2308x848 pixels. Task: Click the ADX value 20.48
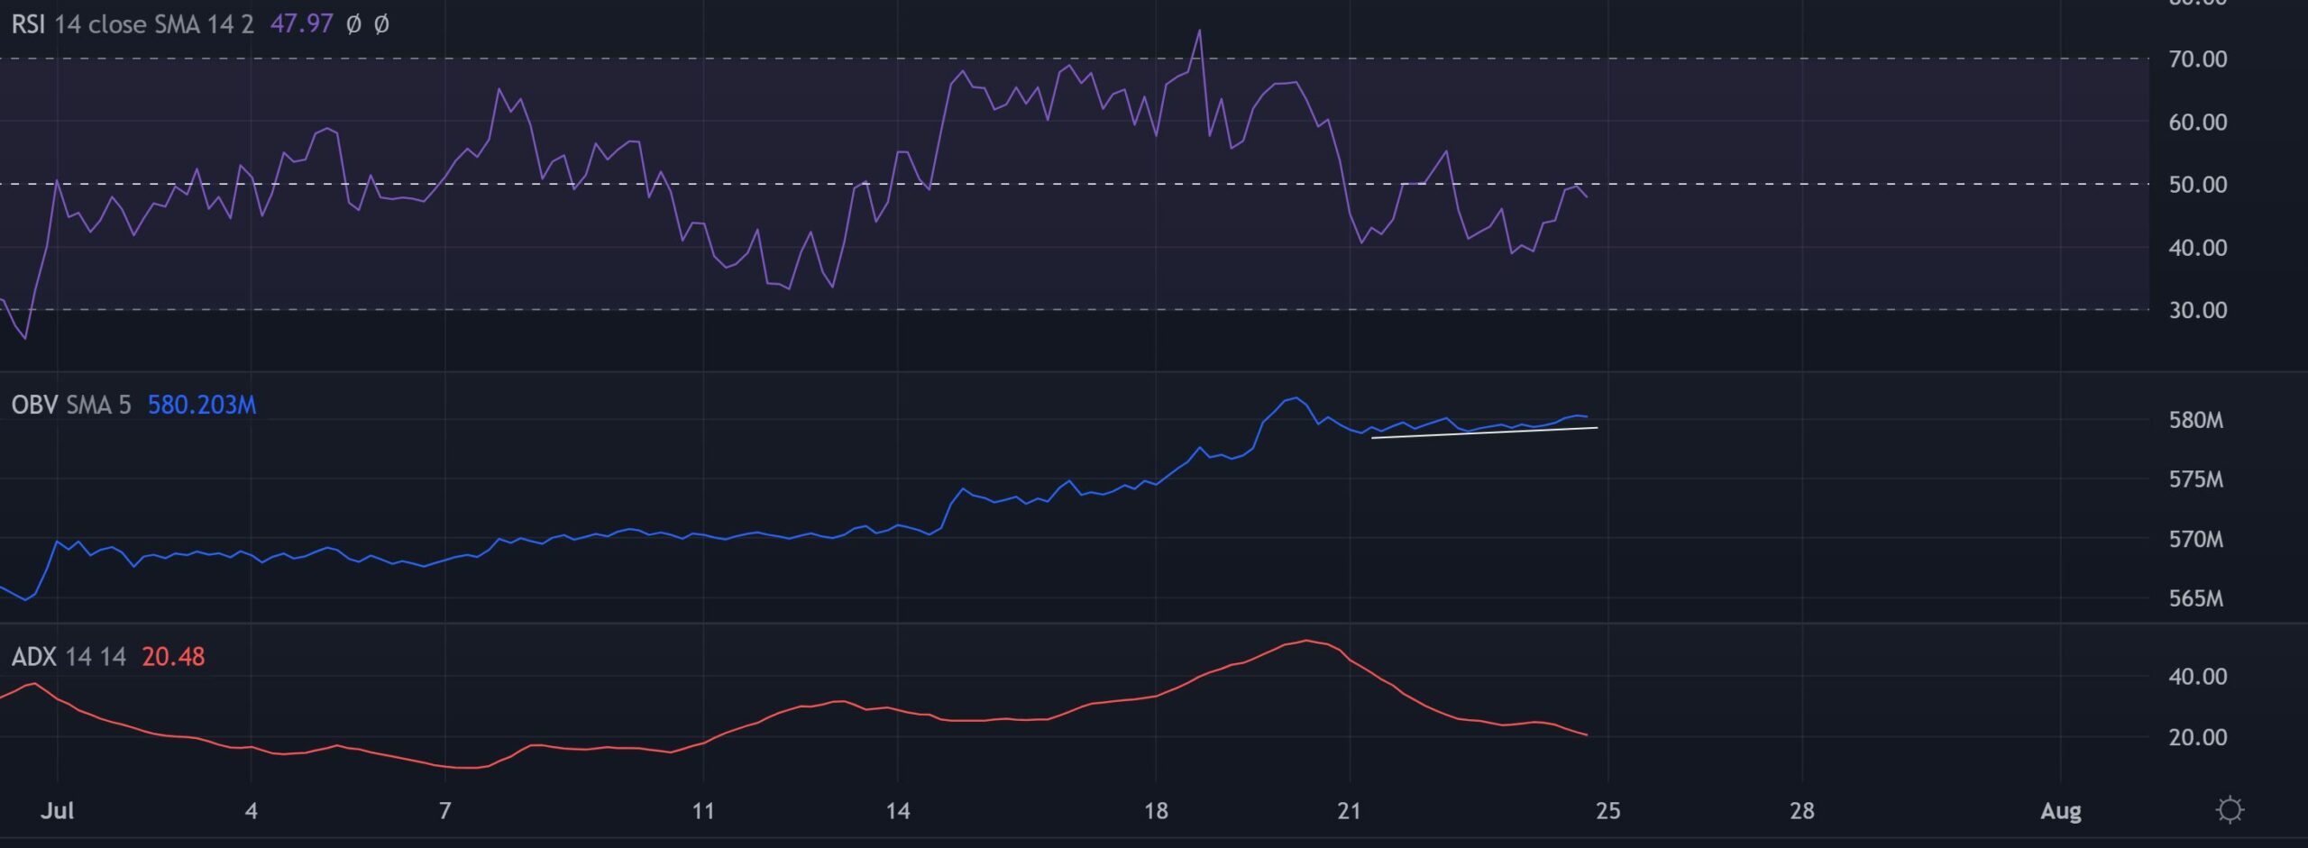coord(173,656)
